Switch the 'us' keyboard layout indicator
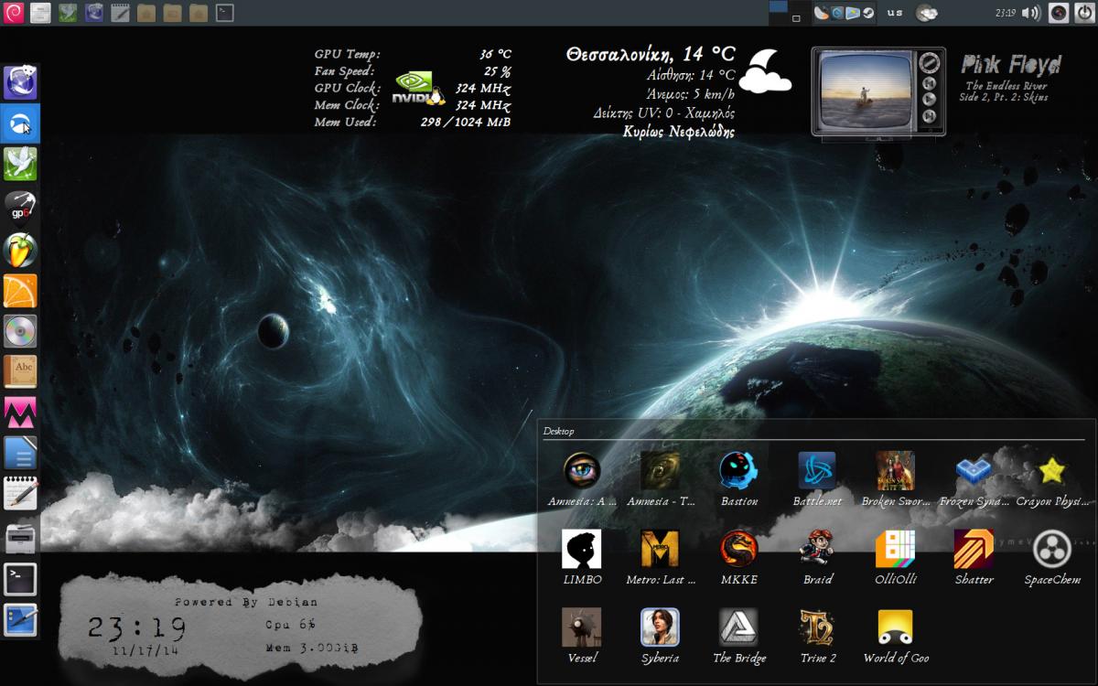1098x686 pixels. (x=895, y=13)
